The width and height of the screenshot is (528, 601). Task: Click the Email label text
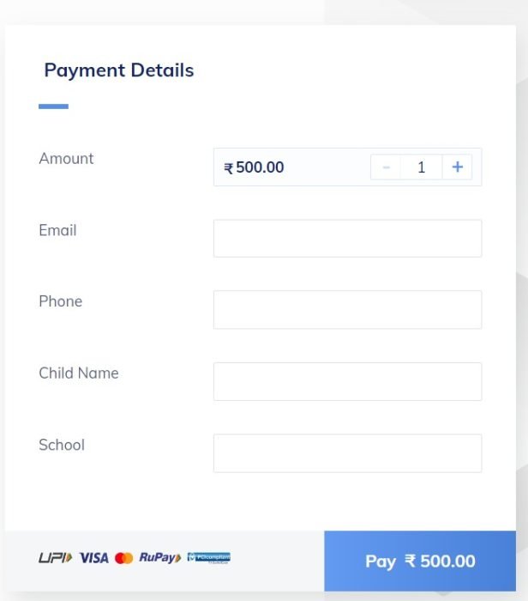(x=57, y=230)
